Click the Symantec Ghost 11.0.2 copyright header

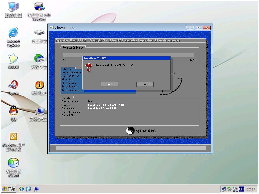[x=118, y=41]
